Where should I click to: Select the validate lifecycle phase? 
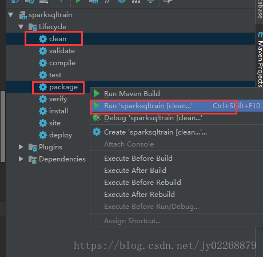[62, 51]
